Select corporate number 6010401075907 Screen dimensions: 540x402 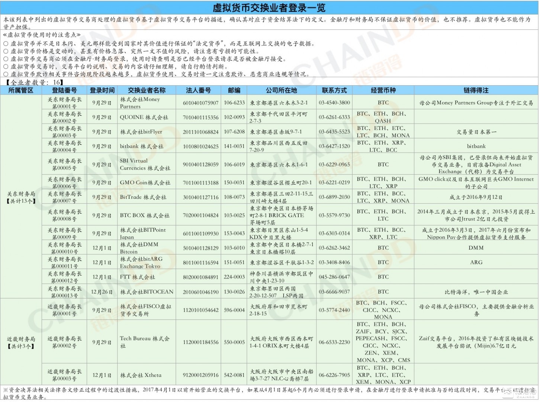pos(200,103)
